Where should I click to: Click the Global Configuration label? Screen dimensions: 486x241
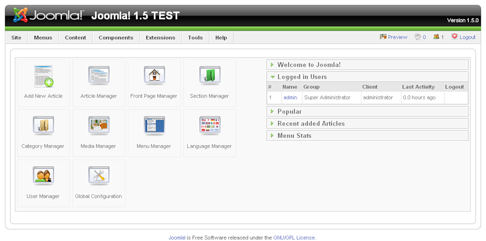pyautogui.click(x=98, y=197)
